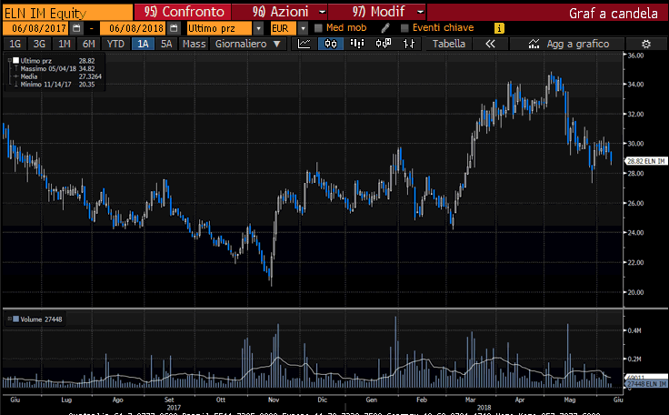
Task: Select the 6M time range tab
Action: (88, 44)
